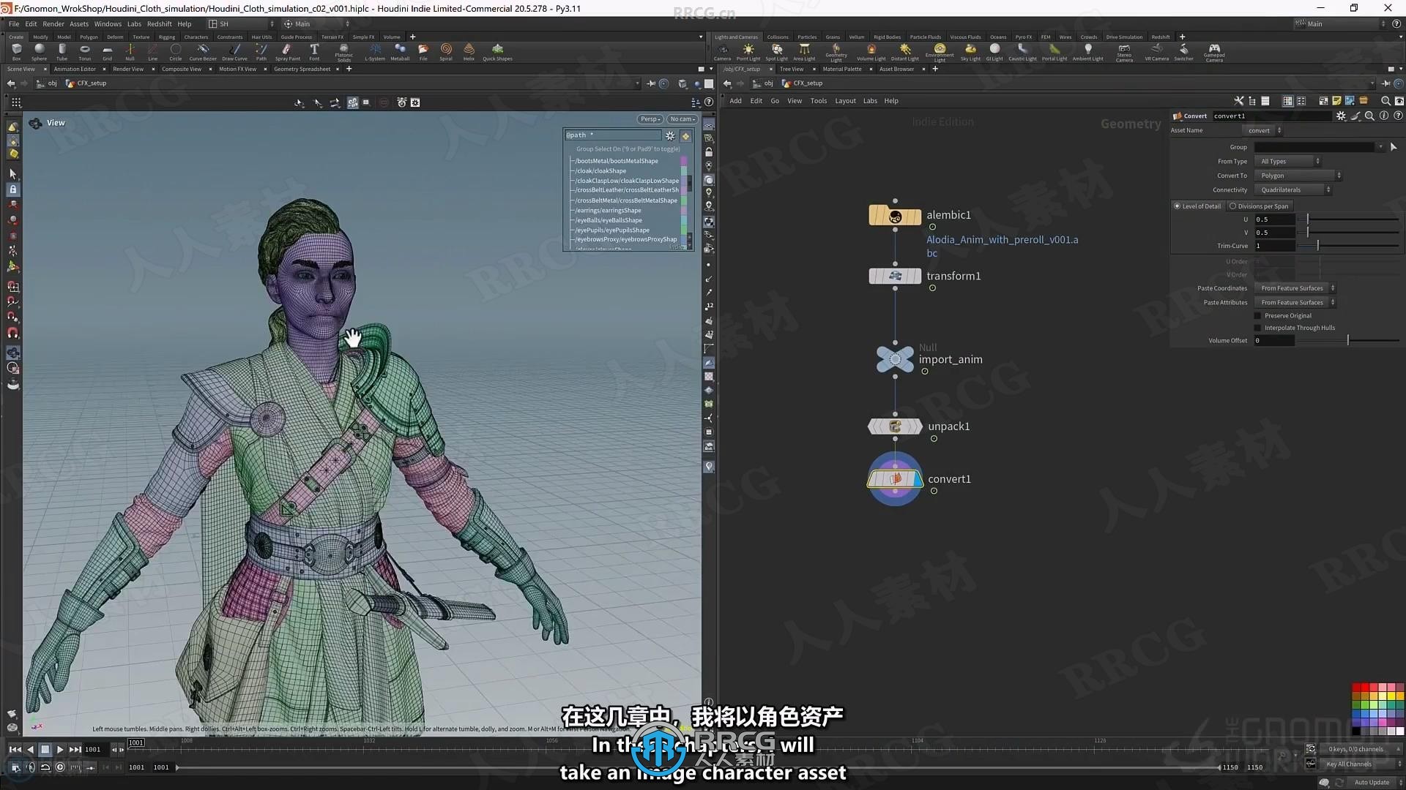Open the Convert node help icon
The width and height of the screenshot is (1406, 790).
(x=1397, y=116)
